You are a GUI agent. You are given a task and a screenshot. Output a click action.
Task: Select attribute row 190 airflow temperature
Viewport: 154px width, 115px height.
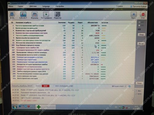[x=60, y=57]
